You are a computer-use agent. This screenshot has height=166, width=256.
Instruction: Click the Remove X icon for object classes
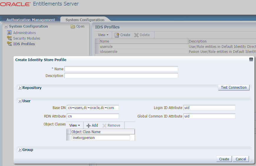click(x=104, y=125)
